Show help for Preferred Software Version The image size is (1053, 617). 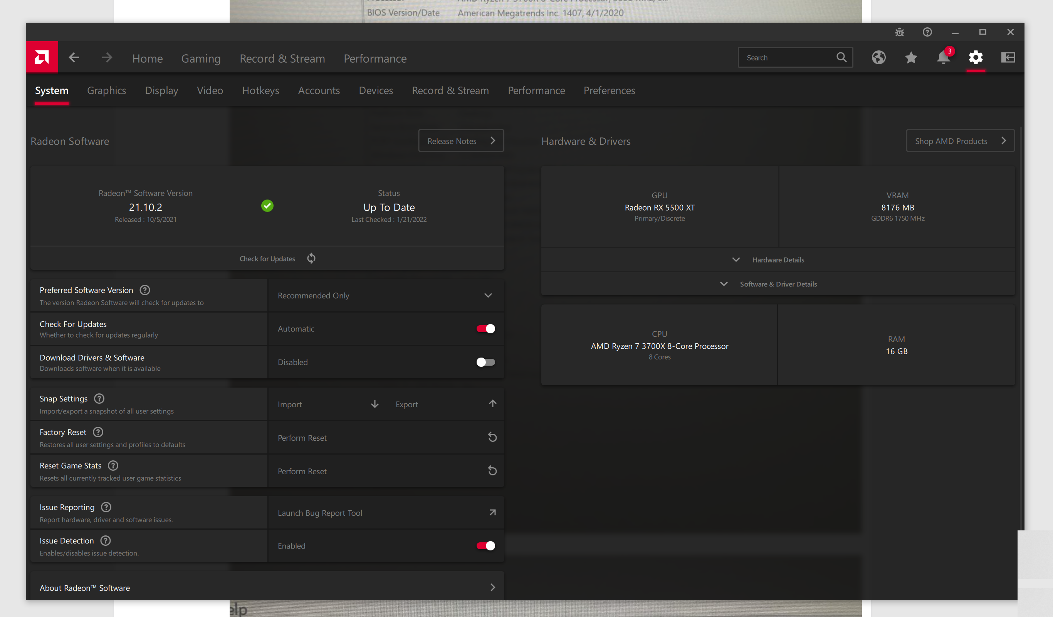[144, 290]
